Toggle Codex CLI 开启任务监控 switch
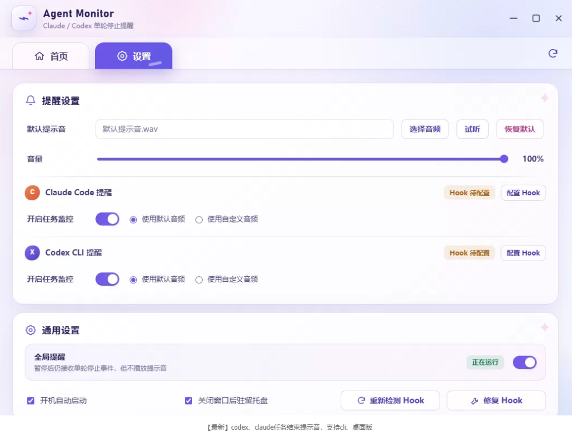572x433 pixels. click(x=107, y=279)
